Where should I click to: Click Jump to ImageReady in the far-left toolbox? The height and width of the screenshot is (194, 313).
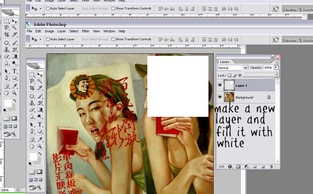pyautogui.click(x=10, y=134)
